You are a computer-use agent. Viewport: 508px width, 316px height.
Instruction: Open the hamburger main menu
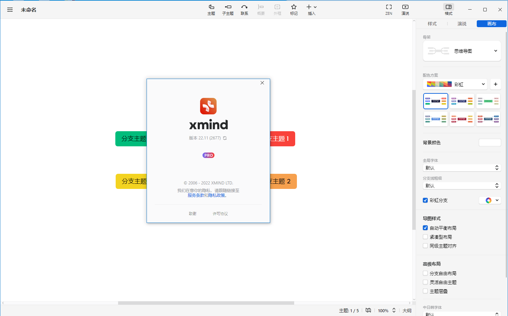(x=10, y=9)
